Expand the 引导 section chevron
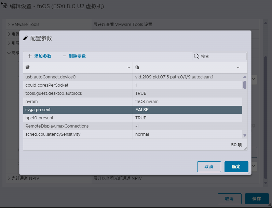This screenshot has width=272, height=208. click(9, 43)
